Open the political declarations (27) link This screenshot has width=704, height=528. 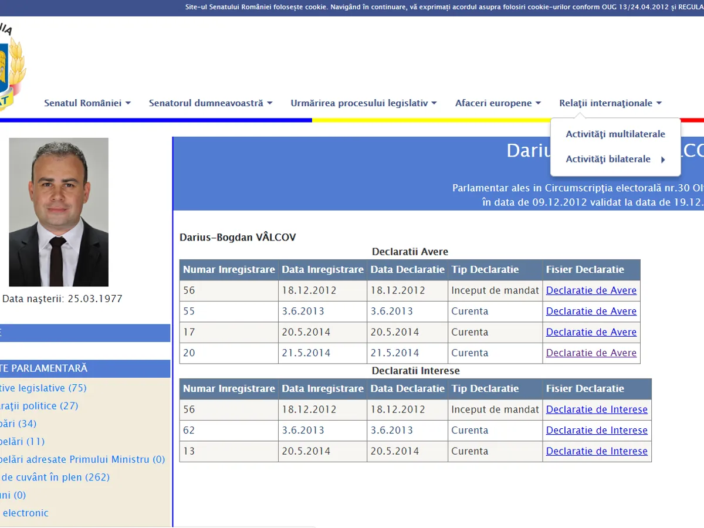click(x=39, y=406)
